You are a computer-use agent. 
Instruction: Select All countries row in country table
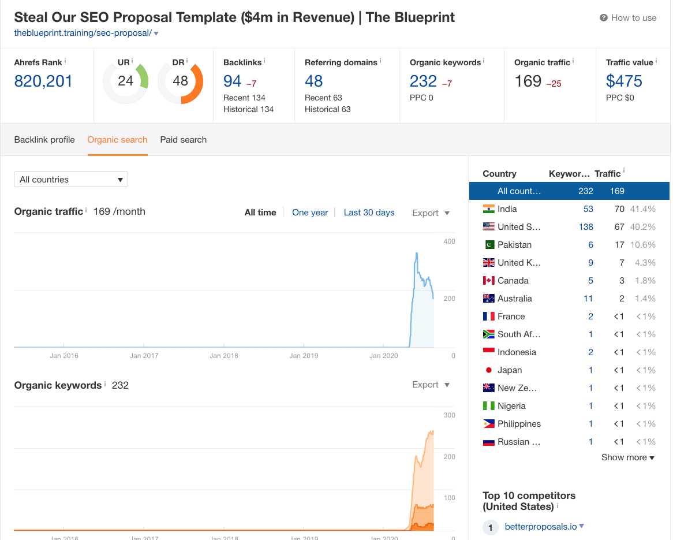click(569, 191)
